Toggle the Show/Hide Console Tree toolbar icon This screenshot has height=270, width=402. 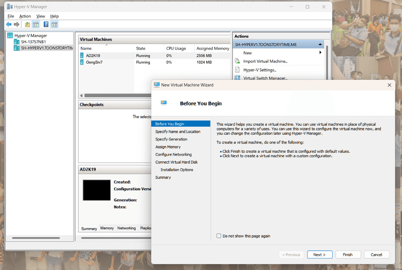click(x=36, y=24)
